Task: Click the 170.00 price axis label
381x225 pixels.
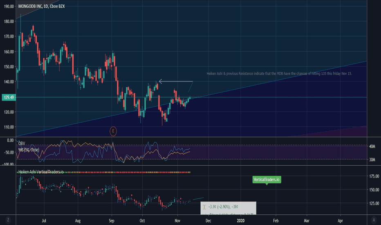Action: [x=9, y=36]
